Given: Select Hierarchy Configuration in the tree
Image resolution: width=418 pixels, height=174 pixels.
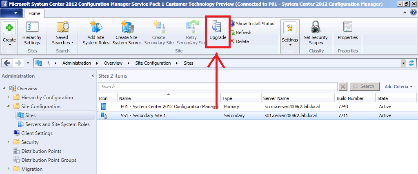Looking at the screenshot, I should click(47, 98).
